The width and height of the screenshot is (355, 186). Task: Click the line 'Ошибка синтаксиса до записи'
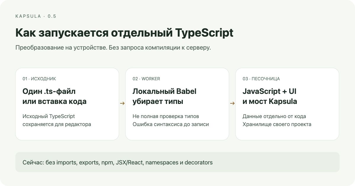171,124
